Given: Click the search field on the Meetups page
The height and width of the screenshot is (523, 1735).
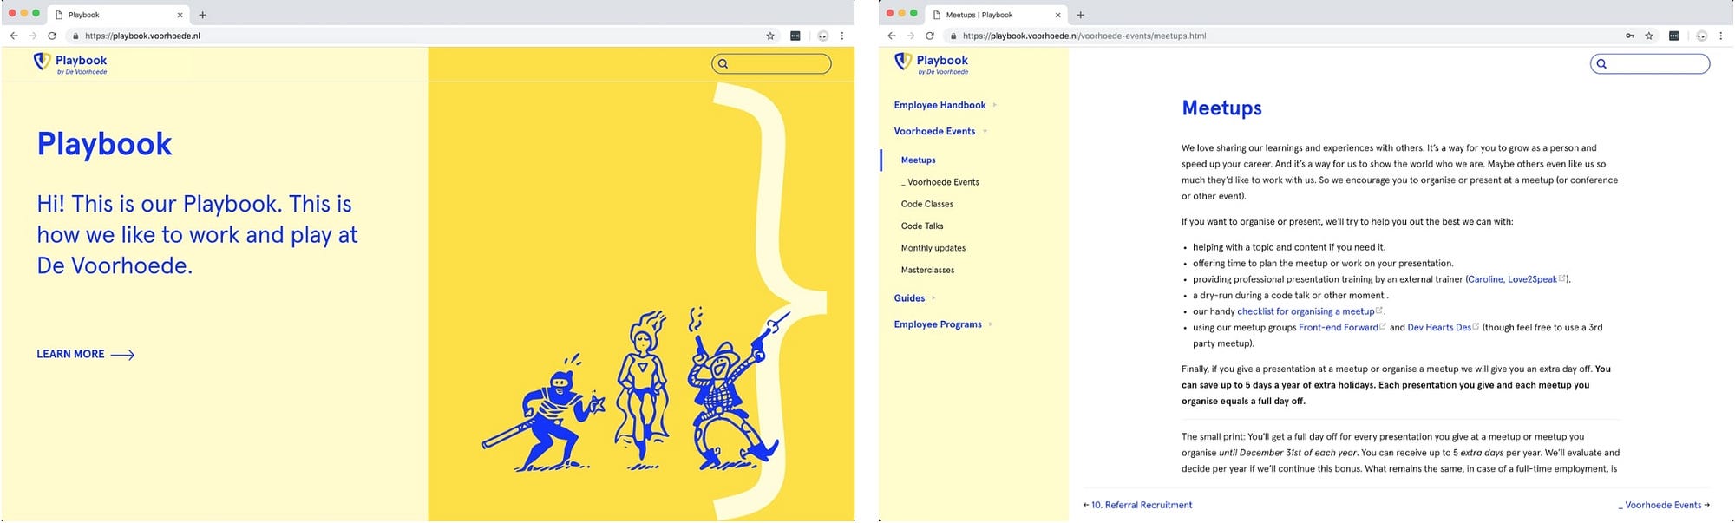Looking at the screenshot, I should pyautogui.click(x=1650, y=63).
